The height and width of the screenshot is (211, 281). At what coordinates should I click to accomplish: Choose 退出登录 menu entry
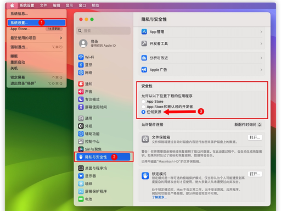click(37, 84)
